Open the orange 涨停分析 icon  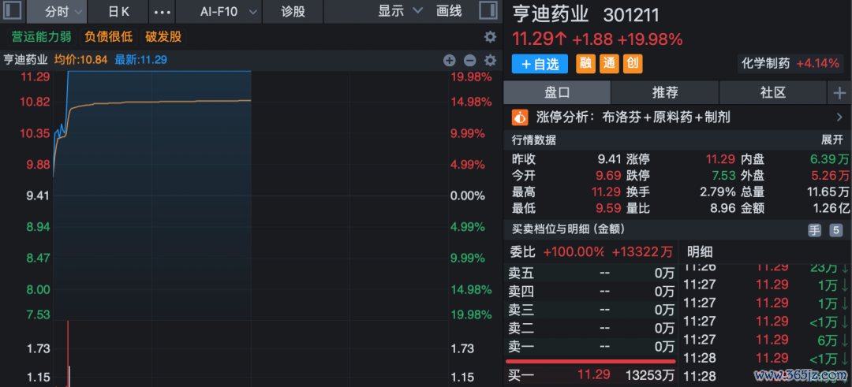[521, 117]
